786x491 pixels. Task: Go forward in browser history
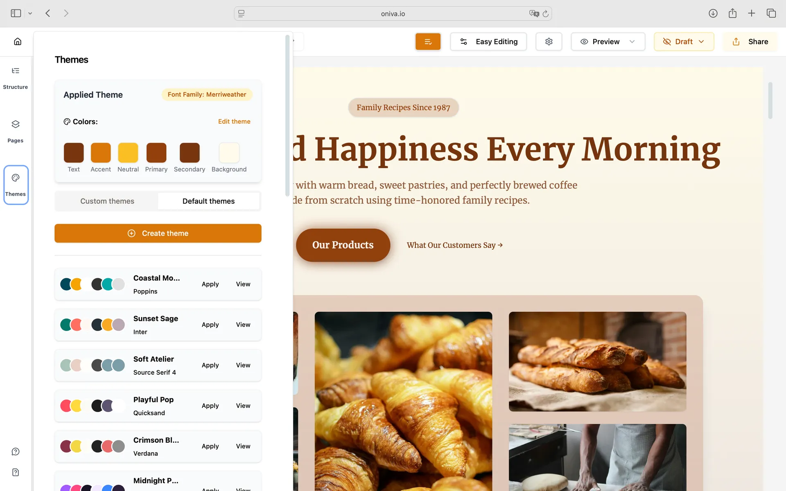coord(66,13)
